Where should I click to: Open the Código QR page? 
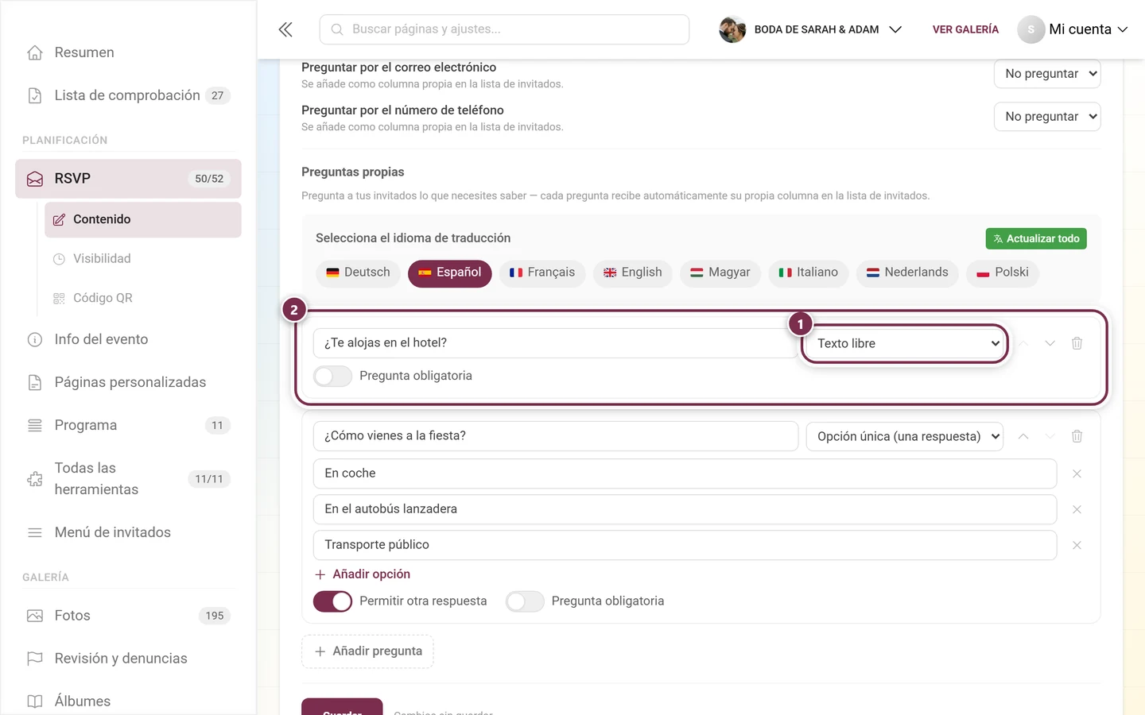(103, 298)
